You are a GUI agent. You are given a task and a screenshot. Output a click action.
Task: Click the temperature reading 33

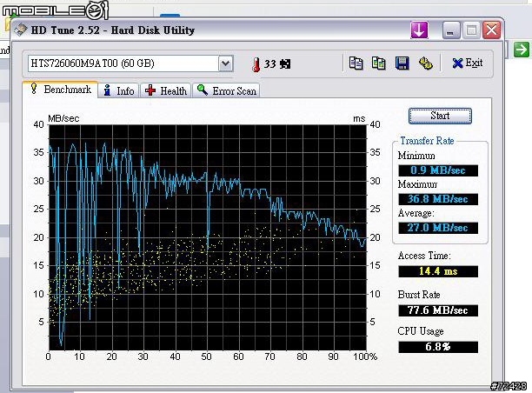(270, 63)
